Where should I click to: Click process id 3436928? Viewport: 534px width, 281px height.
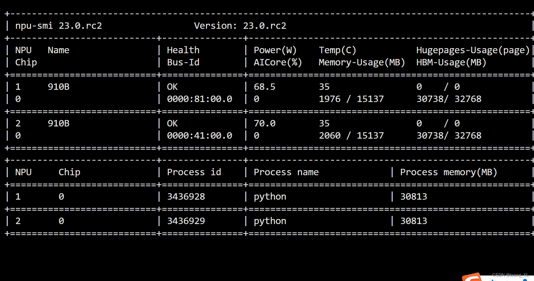[x=186, y=197]
